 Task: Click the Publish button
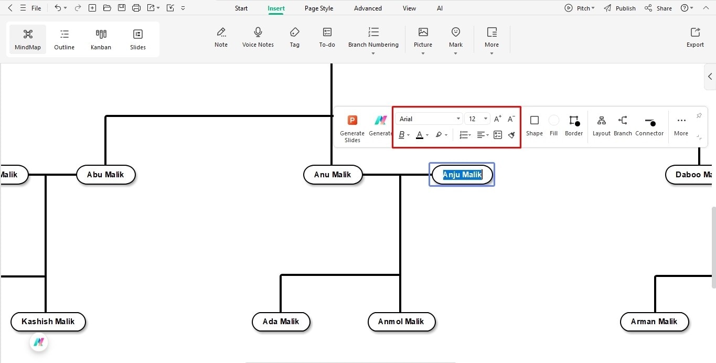[624, 8]
